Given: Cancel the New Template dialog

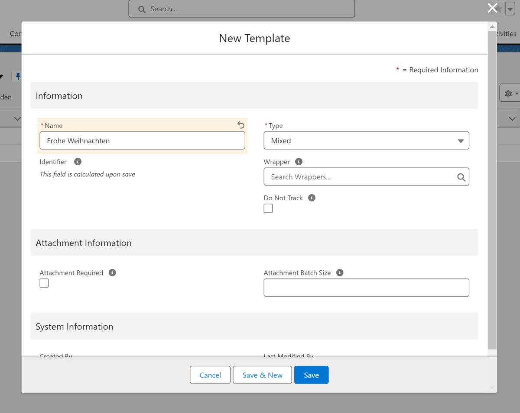Looking at the screenshot, I should [x=210, y=375].
